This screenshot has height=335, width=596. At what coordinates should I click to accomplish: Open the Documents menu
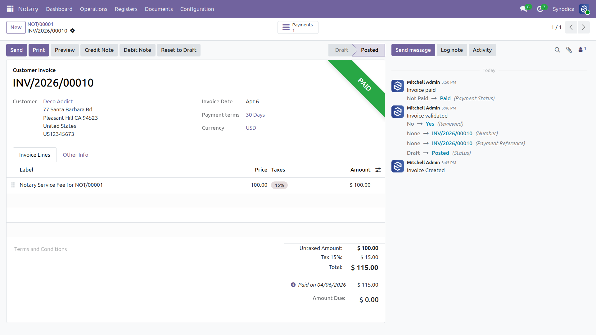pyautogui.click(x=159, y=9)
